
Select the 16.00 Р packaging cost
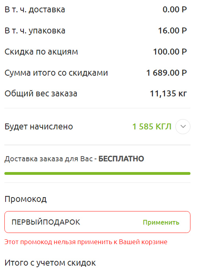point(173,31)
